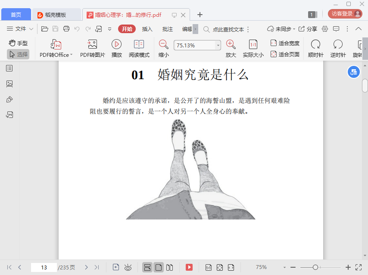Image resolution: width=368 pixels, height=275 pixels.
Task: Fit the page to width (适合宽度)
Action: (x=285, y=43)
